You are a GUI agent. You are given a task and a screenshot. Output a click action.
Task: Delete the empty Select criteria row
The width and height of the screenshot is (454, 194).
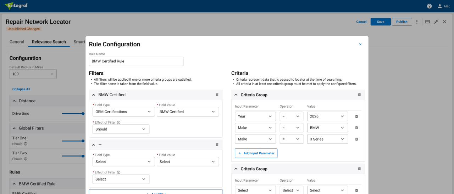point(356,190)
